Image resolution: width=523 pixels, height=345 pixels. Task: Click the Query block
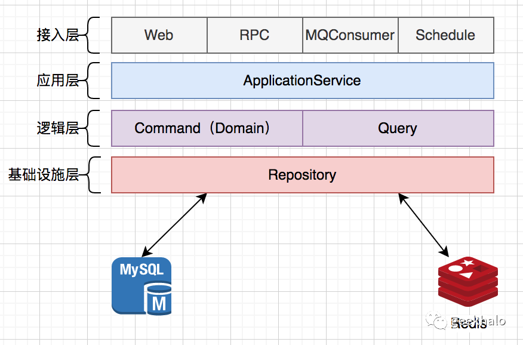398,128
